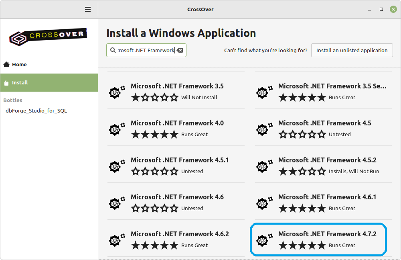This screenshot has height=260, width=401.
Task: Focus the application search input field
Action: [x=146, y=50]
